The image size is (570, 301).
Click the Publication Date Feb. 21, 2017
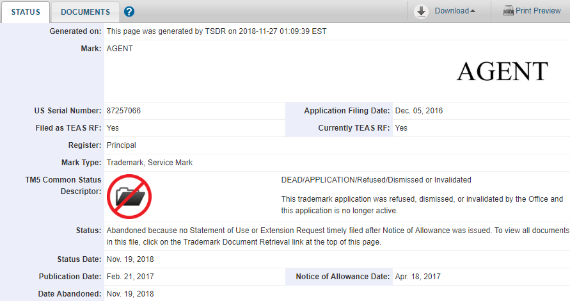130,277
